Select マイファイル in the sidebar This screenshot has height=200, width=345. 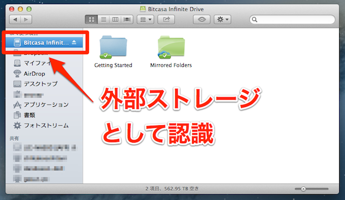44,63
